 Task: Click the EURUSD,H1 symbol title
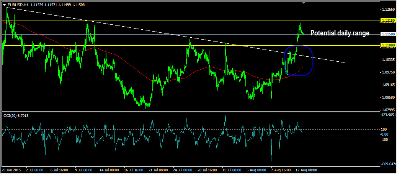point(18,5)
